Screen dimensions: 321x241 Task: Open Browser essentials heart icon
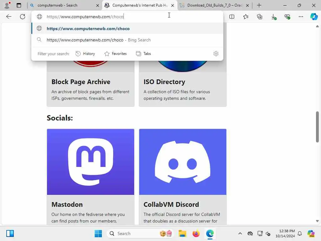287,17
